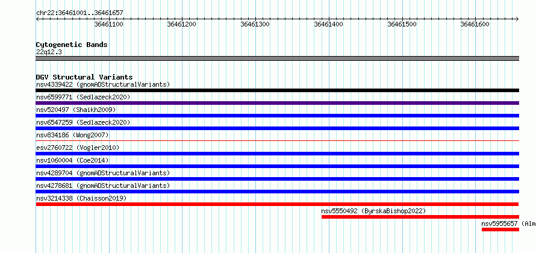
Task: Select the blue bar under nsv4278681
Action: [277, 192]
